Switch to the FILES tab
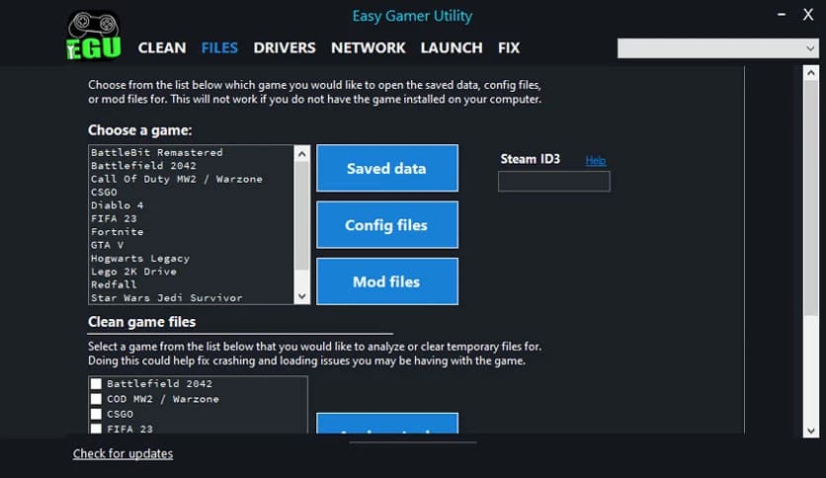The width and height of the screenshot is (826, 478). pyautogui.click(x=219, y=48)
